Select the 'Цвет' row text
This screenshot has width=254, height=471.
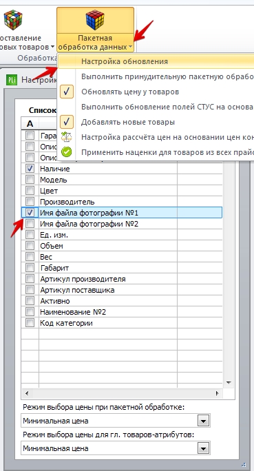pos(49,191)
